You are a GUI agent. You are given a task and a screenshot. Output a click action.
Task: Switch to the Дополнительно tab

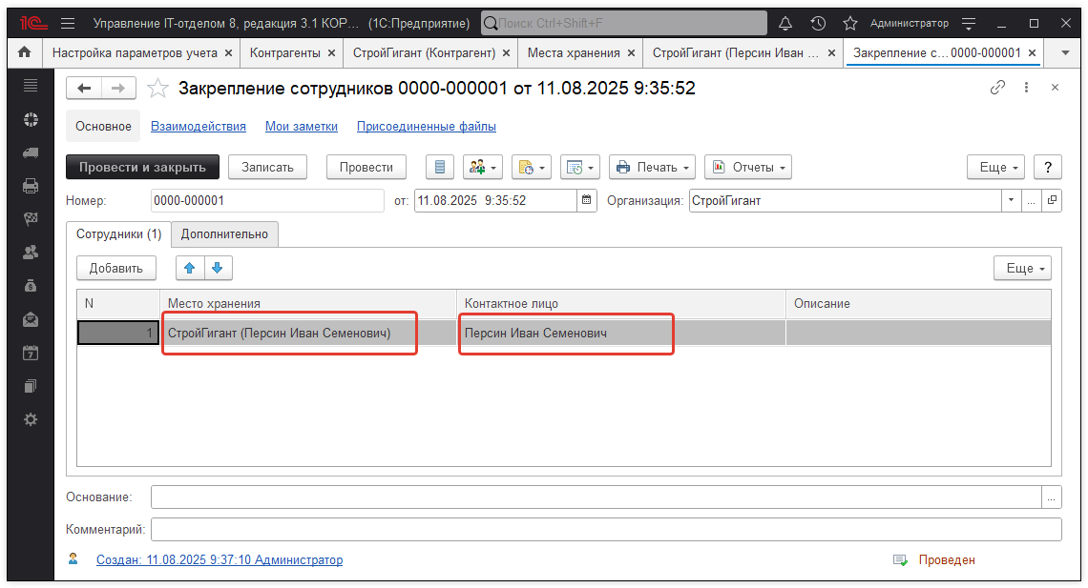pos(225,233)
